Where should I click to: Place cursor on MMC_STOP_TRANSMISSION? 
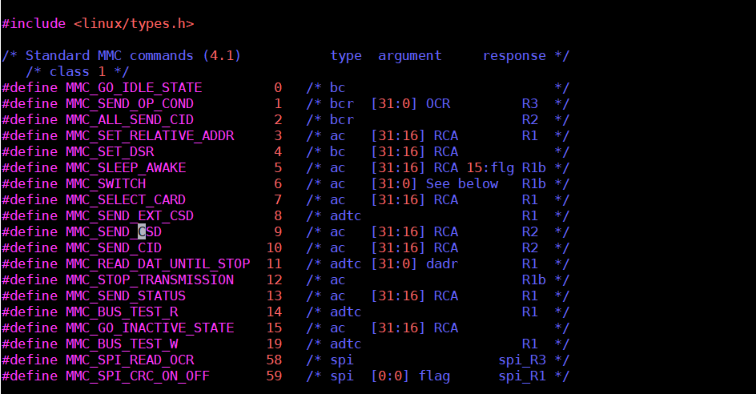149,279
